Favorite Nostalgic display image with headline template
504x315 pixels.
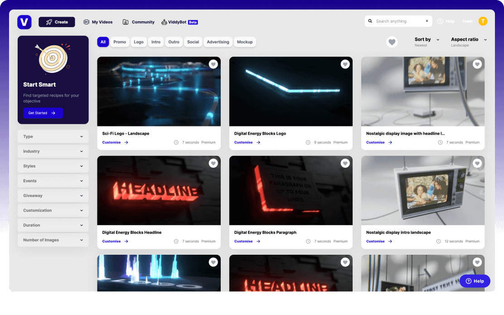[477, 64]
